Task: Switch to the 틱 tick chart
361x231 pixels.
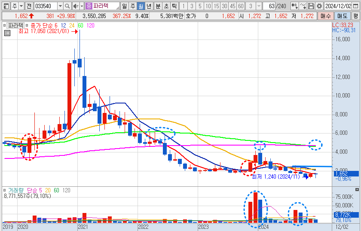Action: 174,6
